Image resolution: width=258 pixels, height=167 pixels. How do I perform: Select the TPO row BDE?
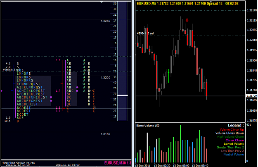coord(20,118)
